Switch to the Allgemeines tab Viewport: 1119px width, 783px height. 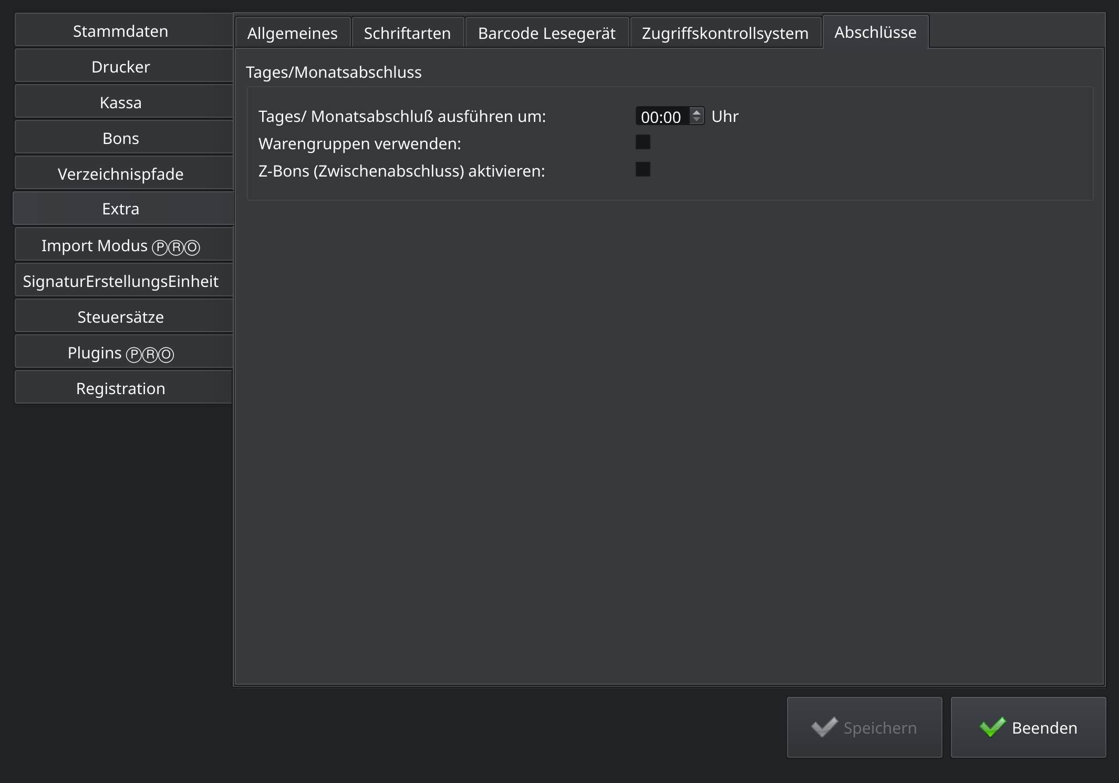(293, 33)
